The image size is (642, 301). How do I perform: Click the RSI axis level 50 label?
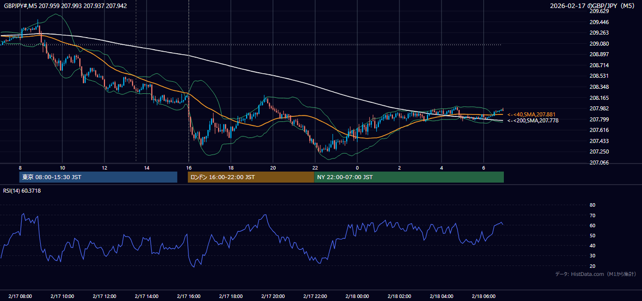pyautogui.click(x=592, y=235)
